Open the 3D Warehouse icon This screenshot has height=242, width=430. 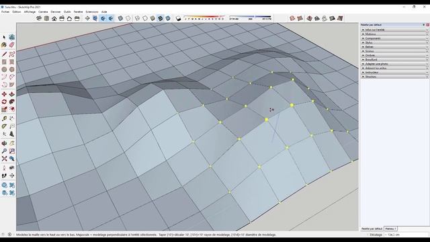(x=4, y=186)
